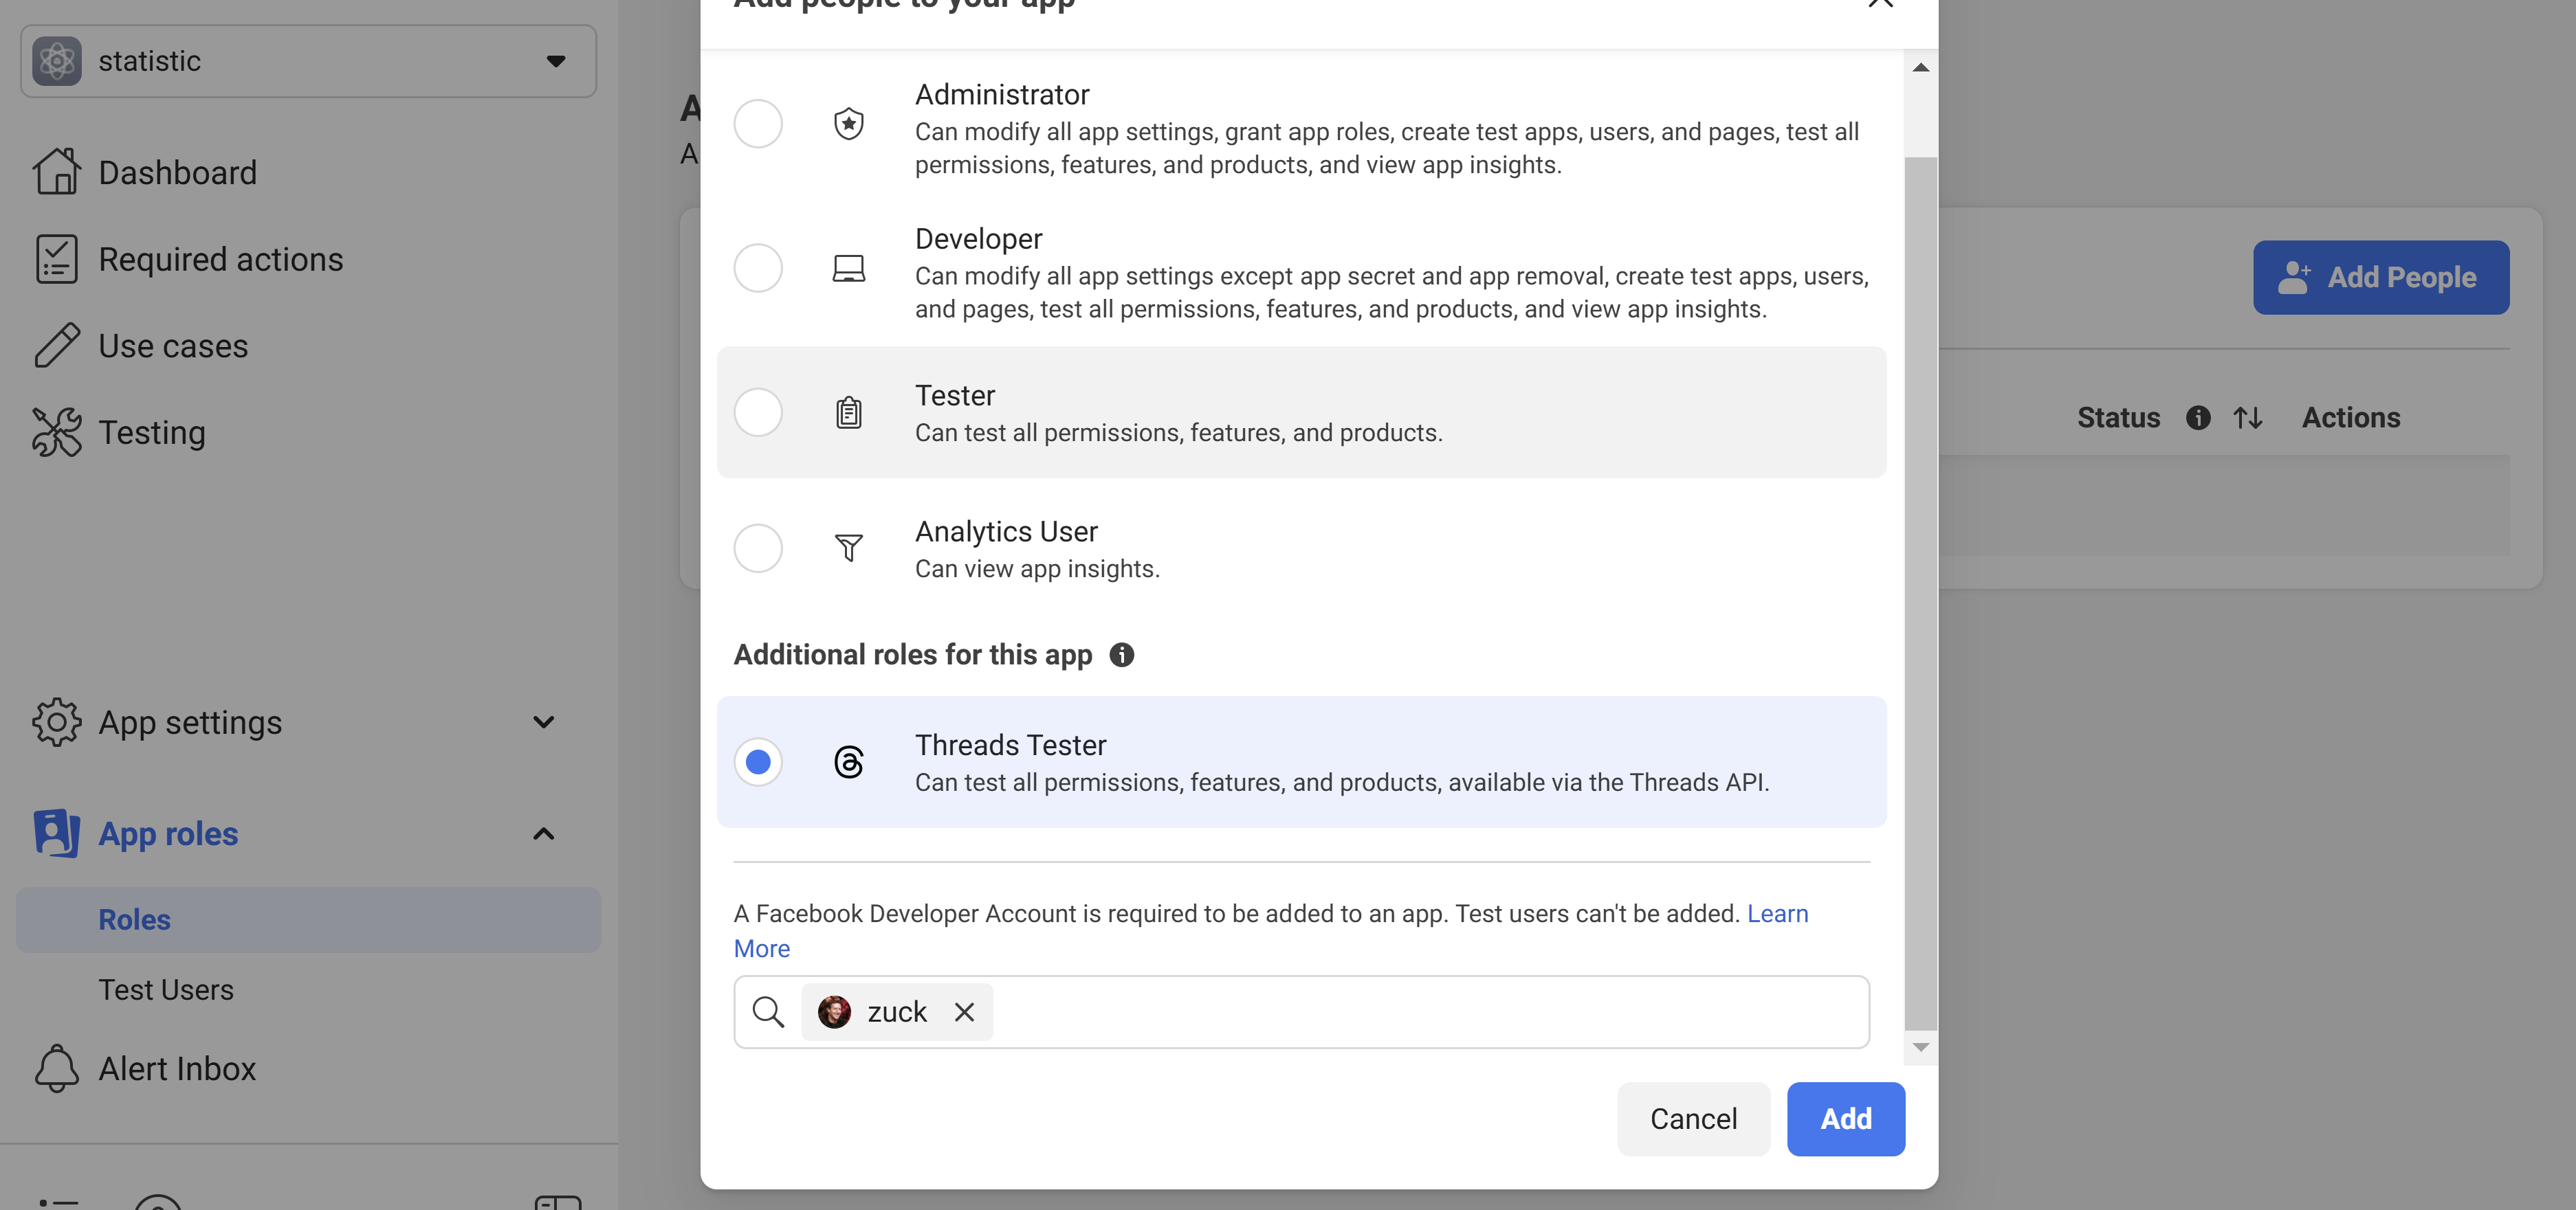Open Dashboard in the sidebar
Screen dimensions: 2576x1210
click(x=177, y=173)
